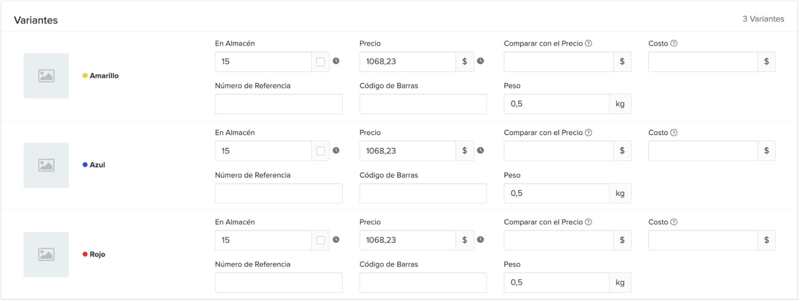Click the Amarillo variant image placeholder
The image size is (799, 300).
[x=46, y=76]
